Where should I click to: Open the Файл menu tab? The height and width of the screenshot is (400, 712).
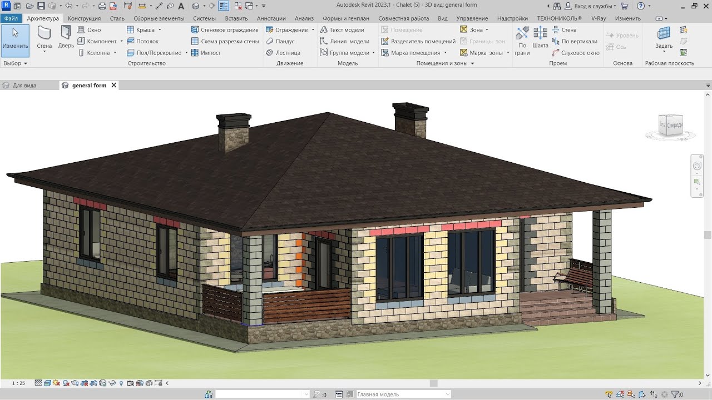point(11,18)
